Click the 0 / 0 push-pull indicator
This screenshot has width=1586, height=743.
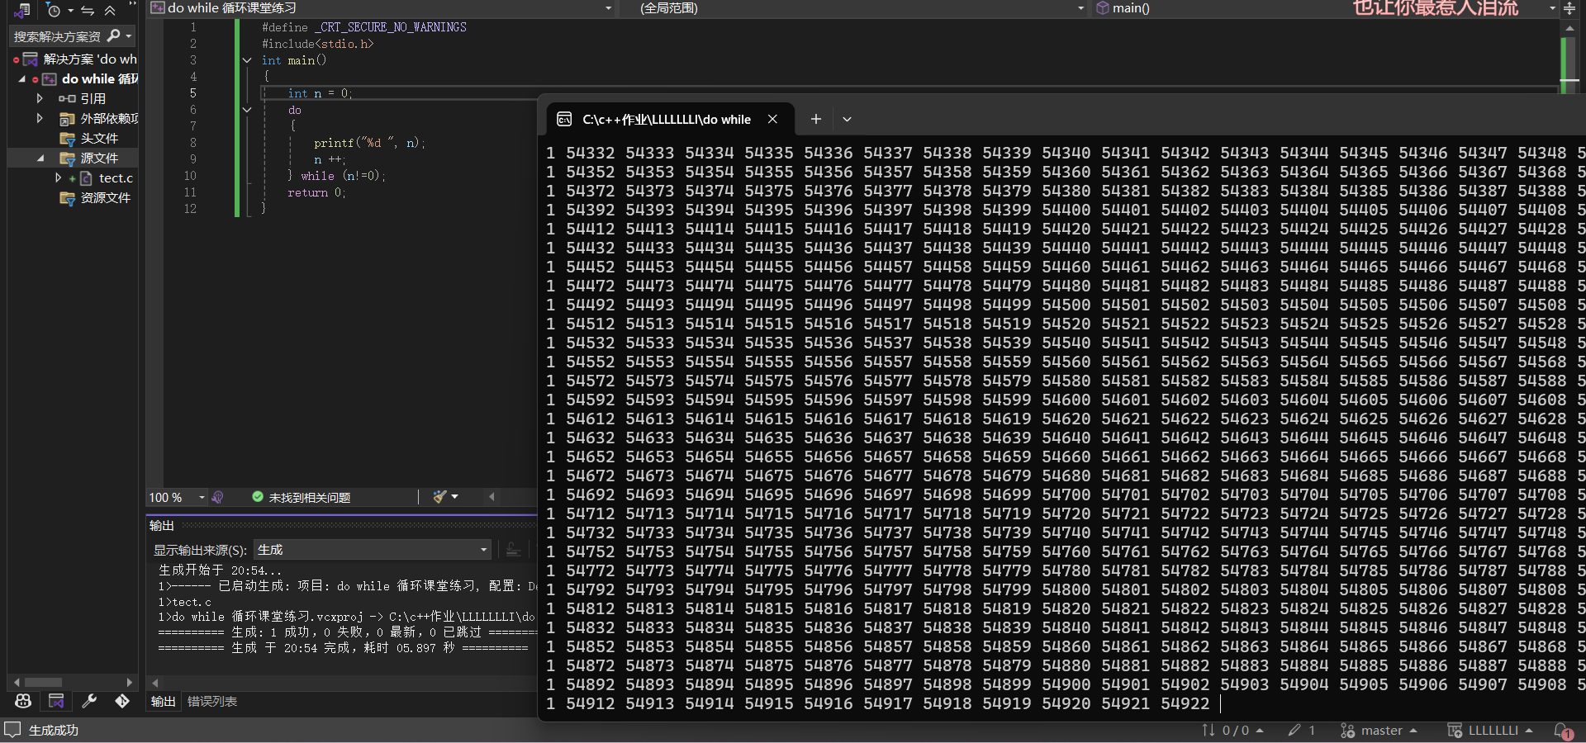click(1232, 731)
